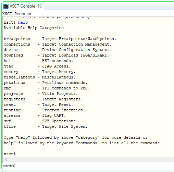Image resolution: width=174 pixels, height=172 pixels.
Task: Click the 'XSCT Process' label
Action: (x=17, y=14)
